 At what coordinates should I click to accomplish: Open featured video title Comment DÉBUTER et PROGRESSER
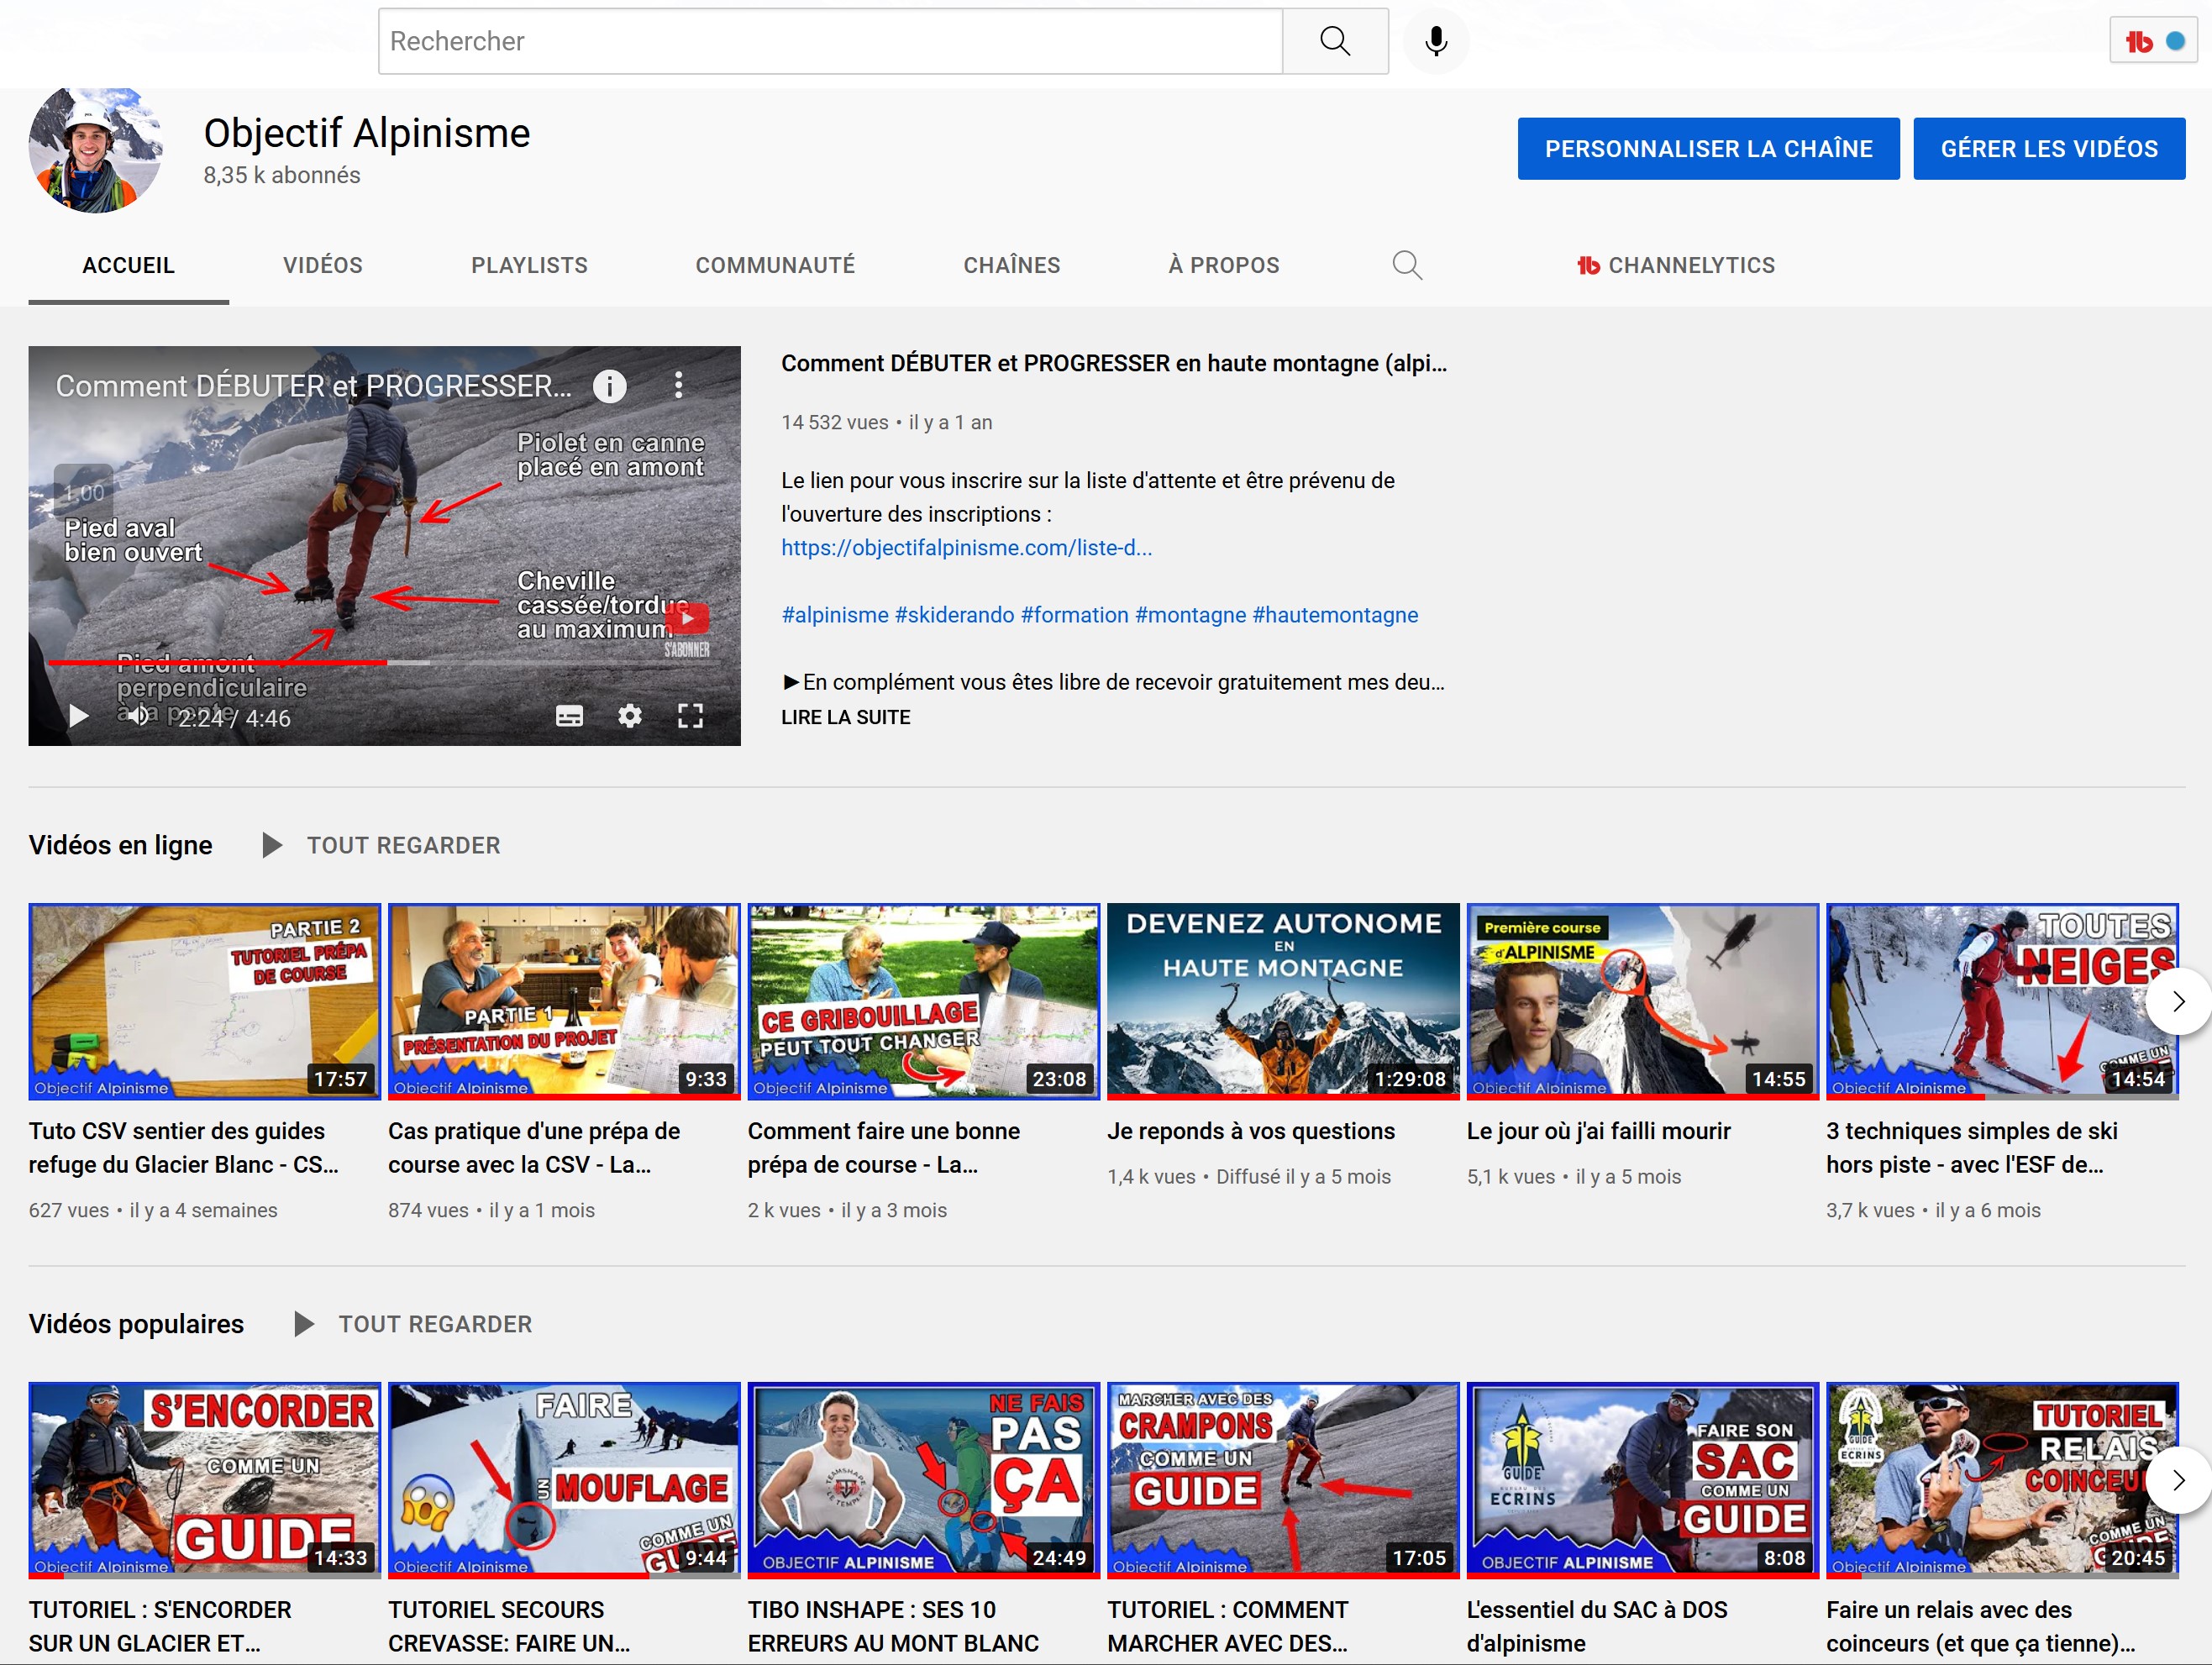pyautogui.click(x=1114, y=363)
